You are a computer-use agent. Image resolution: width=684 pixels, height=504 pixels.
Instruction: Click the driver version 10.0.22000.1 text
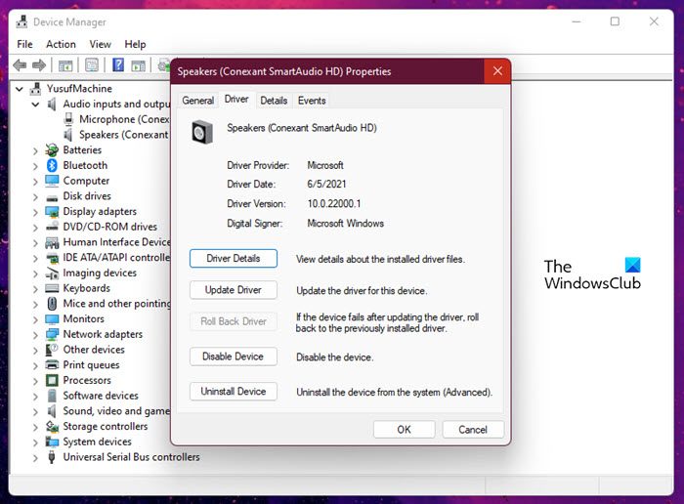click(x=334, y=203)
